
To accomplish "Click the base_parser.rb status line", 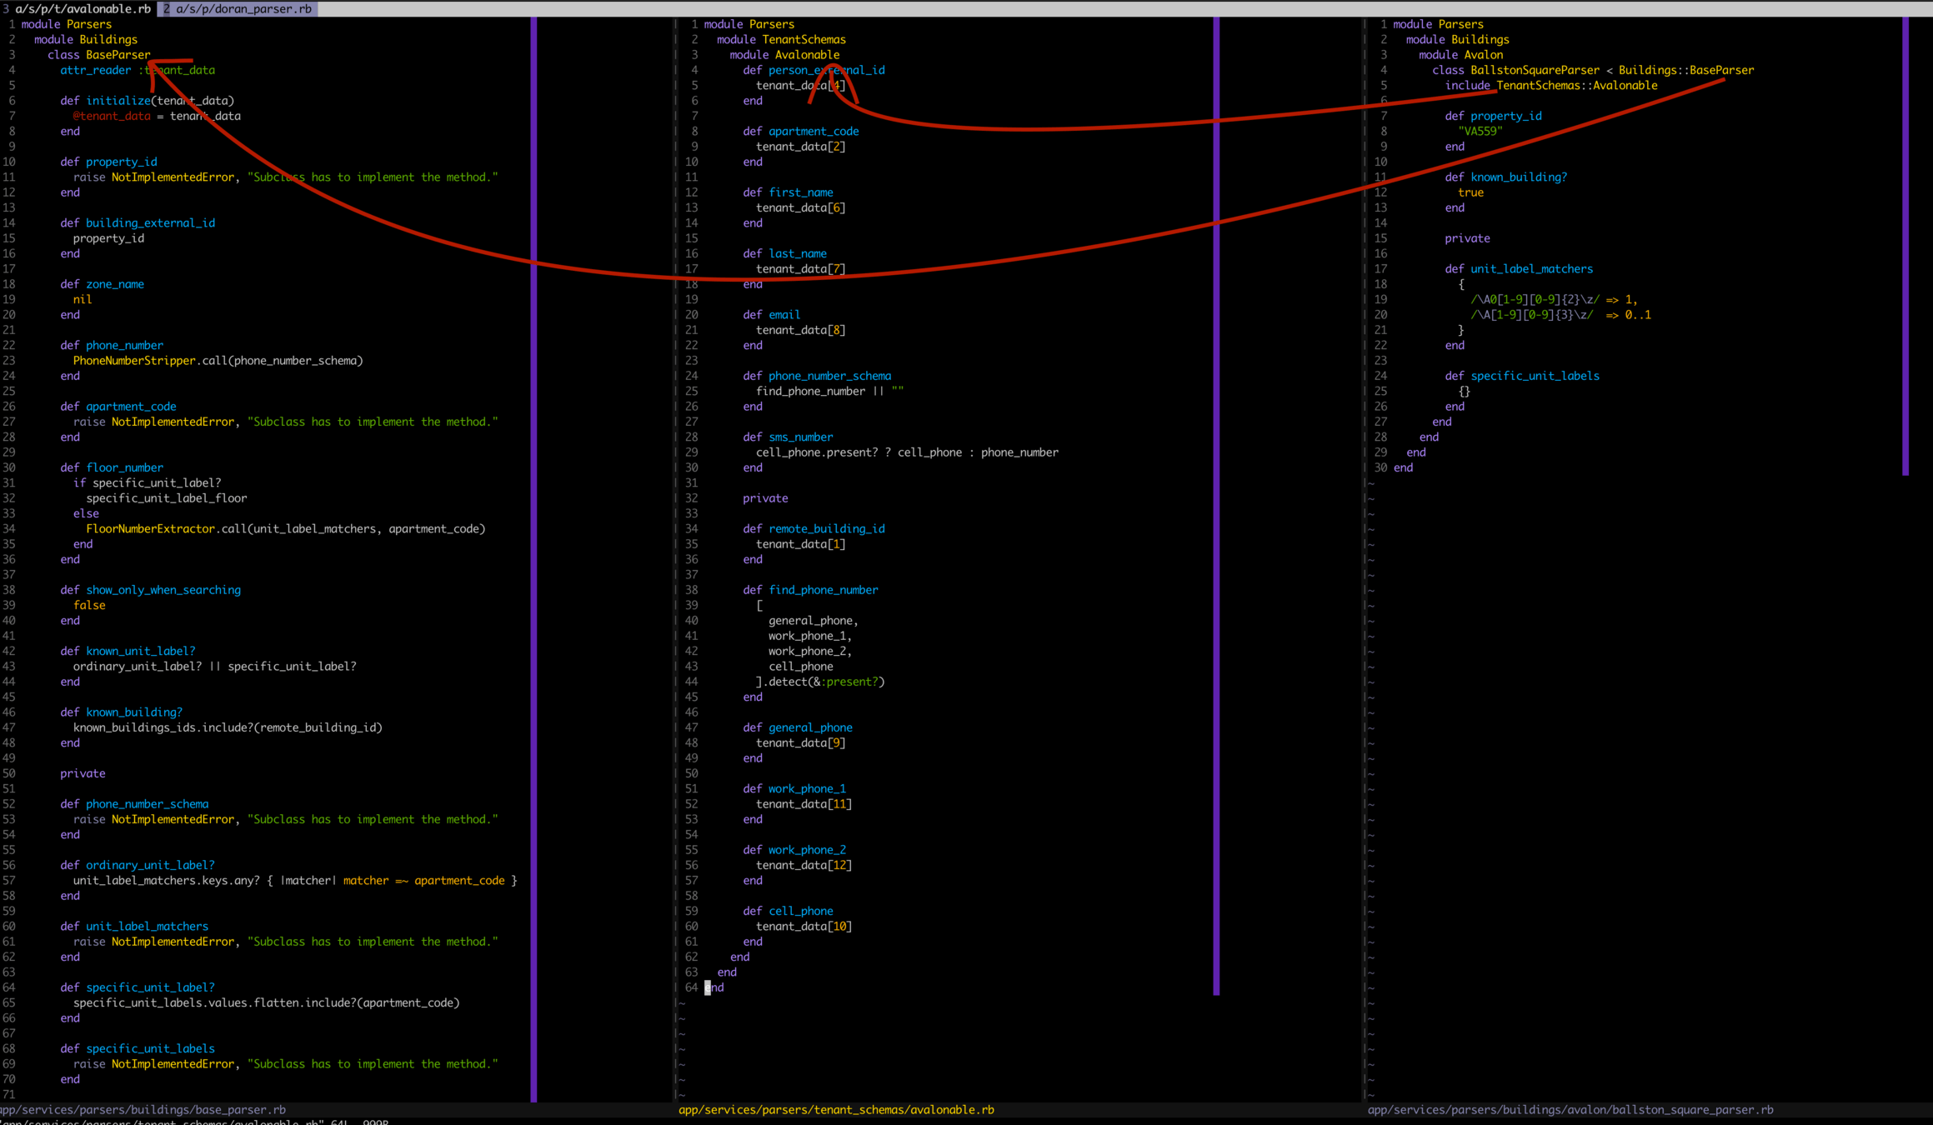I will click(143, 1109).
